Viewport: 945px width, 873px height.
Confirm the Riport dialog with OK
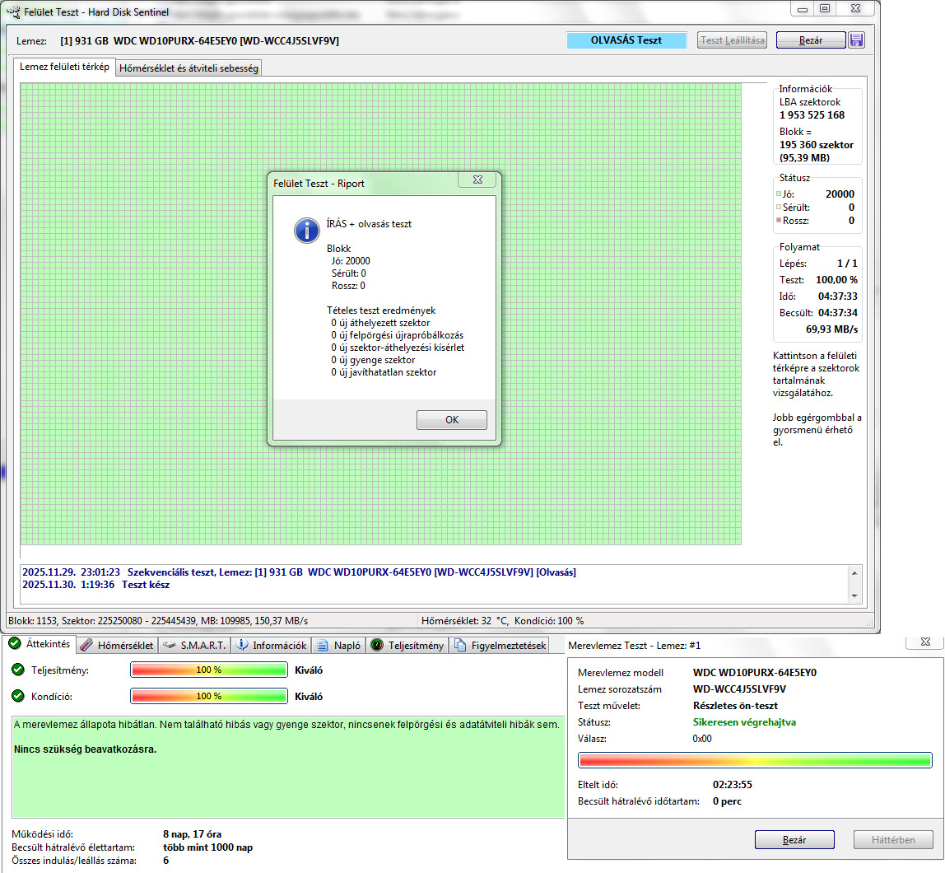click(452, 420)
